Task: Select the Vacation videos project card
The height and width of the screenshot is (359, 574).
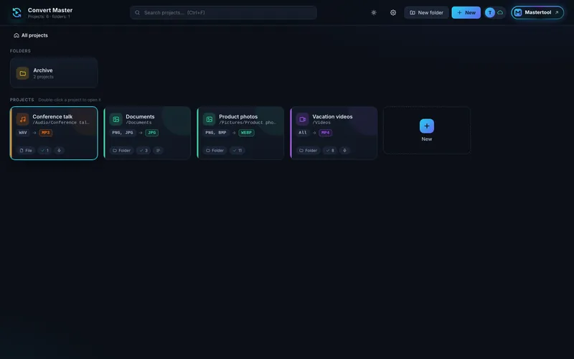Action: click(x=334, y=133)
